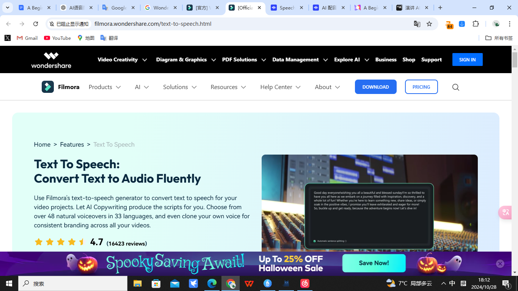Viewport: 518px width, 291px height.
Task: Launch Microsoft Edge from the taskbar
Action: [212, 283]
